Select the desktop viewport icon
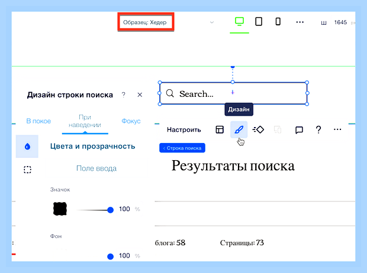The height and width of the screenshot is (273, 367). pyautogui.click(x=239, y=21)
